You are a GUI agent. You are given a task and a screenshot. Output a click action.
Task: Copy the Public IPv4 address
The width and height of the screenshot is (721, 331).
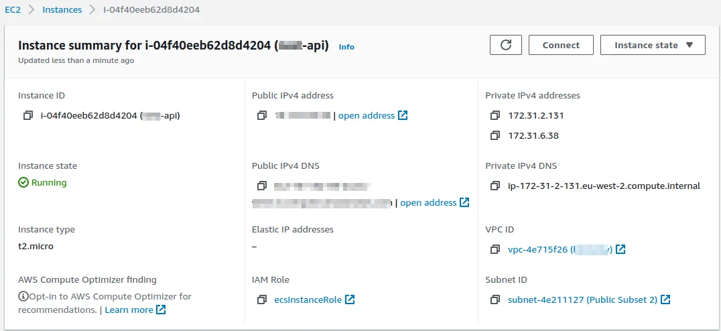pyautogui.click(x=262, y=115)
